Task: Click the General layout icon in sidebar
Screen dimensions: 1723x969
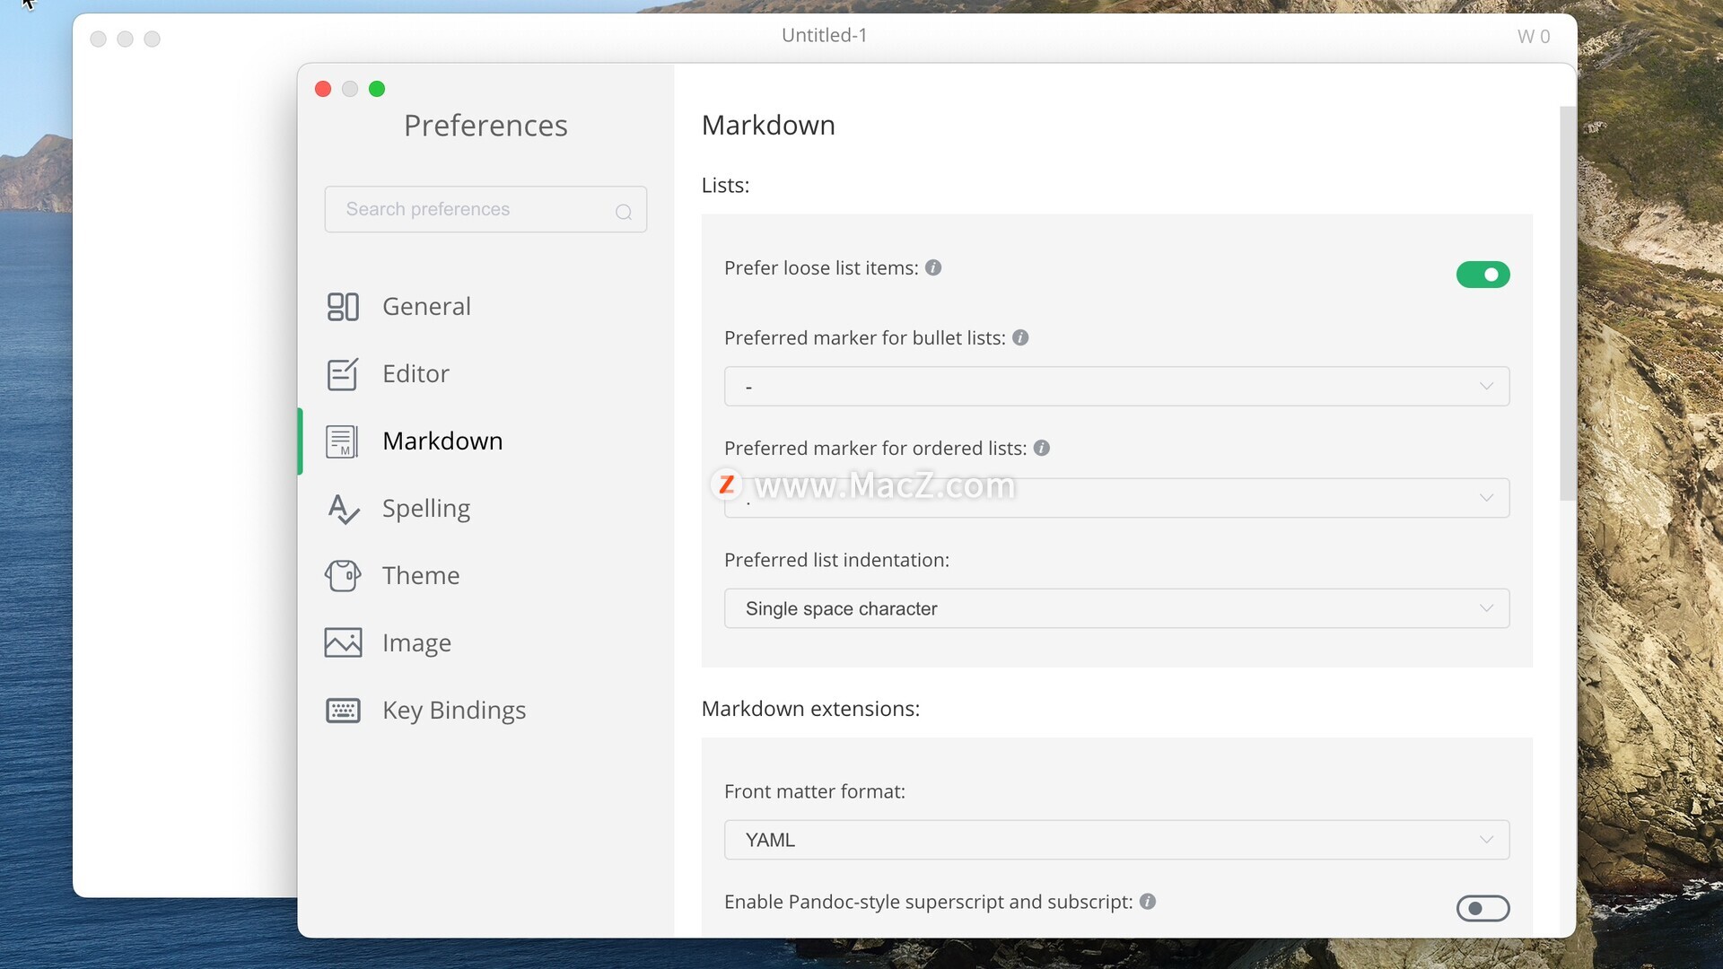Action: [342, 307]
